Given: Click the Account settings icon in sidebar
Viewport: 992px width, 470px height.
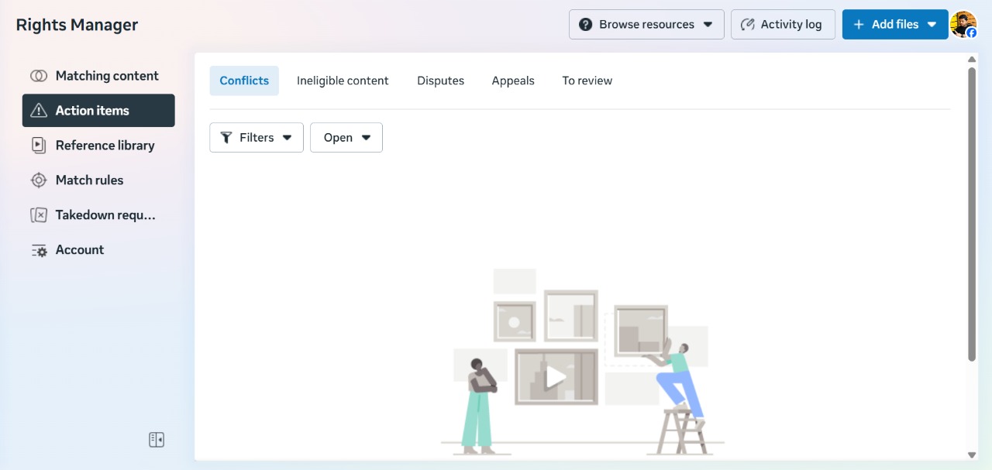Looking at the screenshot, I should tap(39, 250).
